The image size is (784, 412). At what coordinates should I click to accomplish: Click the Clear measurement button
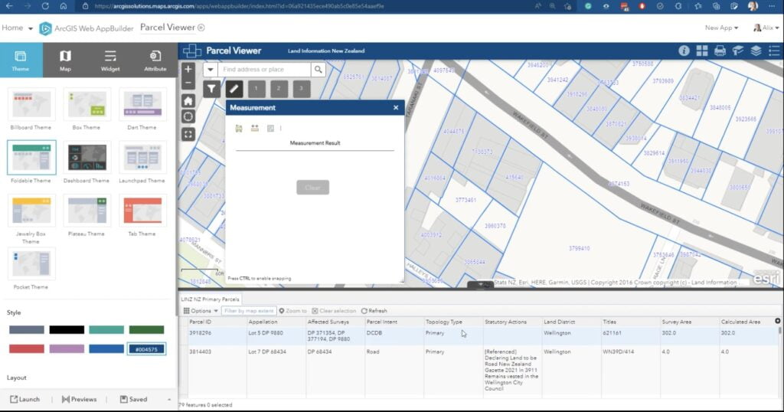(312, 188)
